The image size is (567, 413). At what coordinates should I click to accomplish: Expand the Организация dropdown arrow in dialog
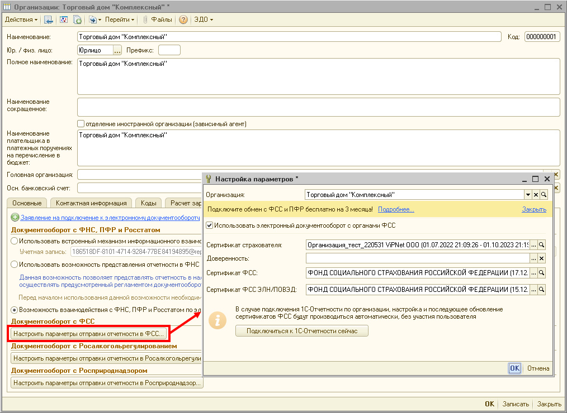[x=527, y=195]
